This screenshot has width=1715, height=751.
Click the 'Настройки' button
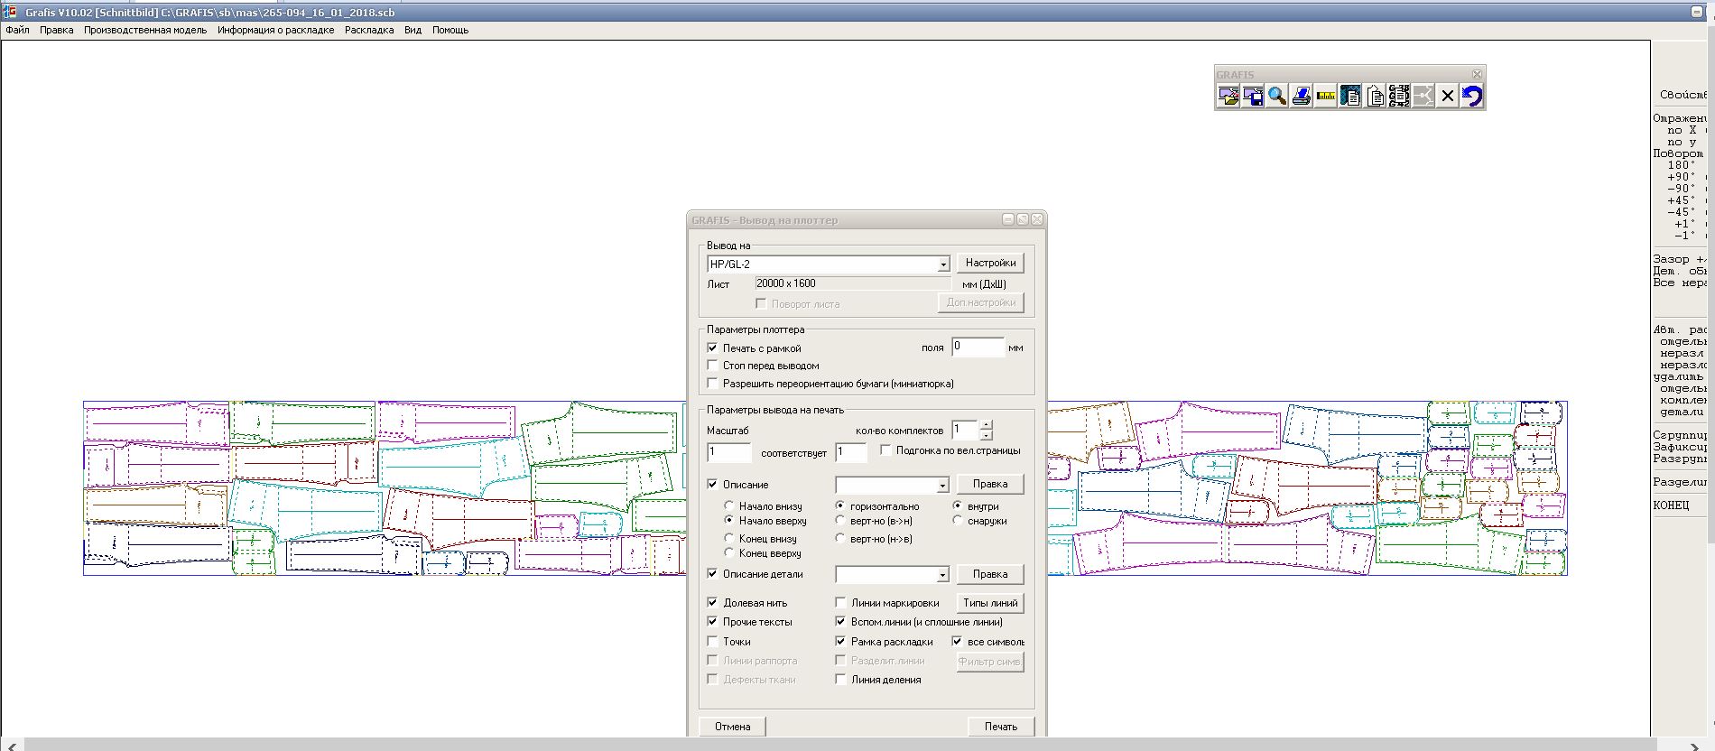(x=990, y=263)
